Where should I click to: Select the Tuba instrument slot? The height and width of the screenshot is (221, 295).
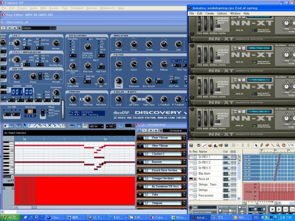point(161,194)
